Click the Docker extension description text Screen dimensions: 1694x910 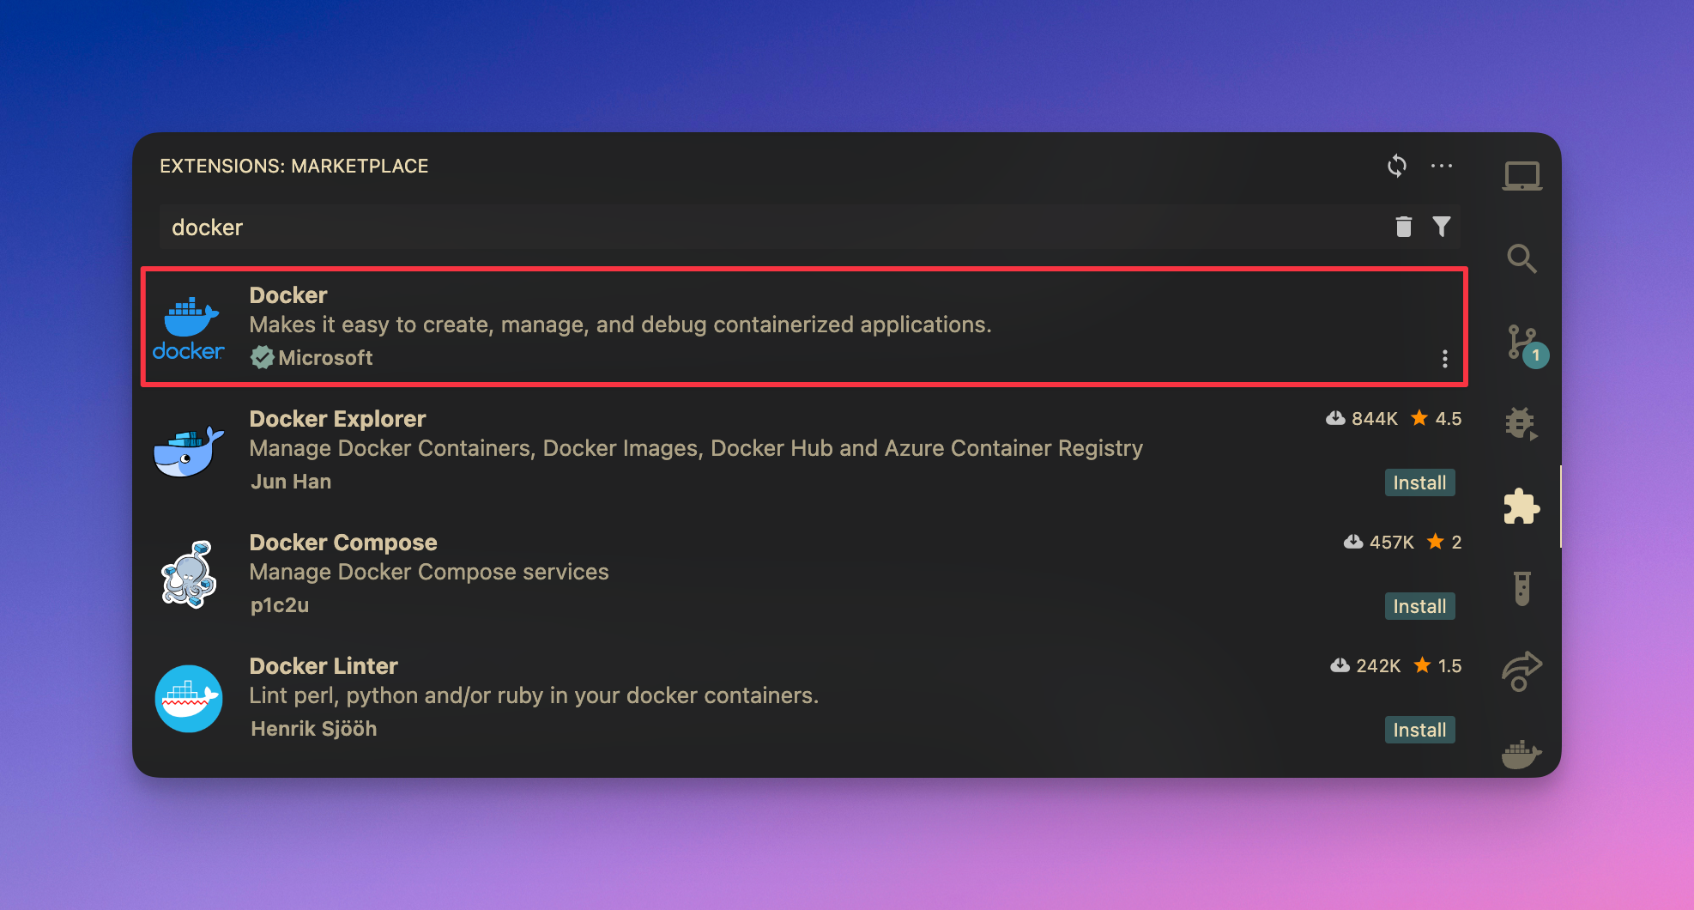pyautogui.click(x=620, y=325)
